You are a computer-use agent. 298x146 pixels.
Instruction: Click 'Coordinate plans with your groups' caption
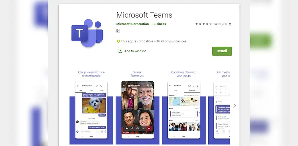pos(183,74)
